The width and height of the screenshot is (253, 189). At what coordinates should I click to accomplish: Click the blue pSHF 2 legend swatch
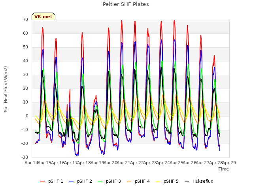[x=71, y=182]
